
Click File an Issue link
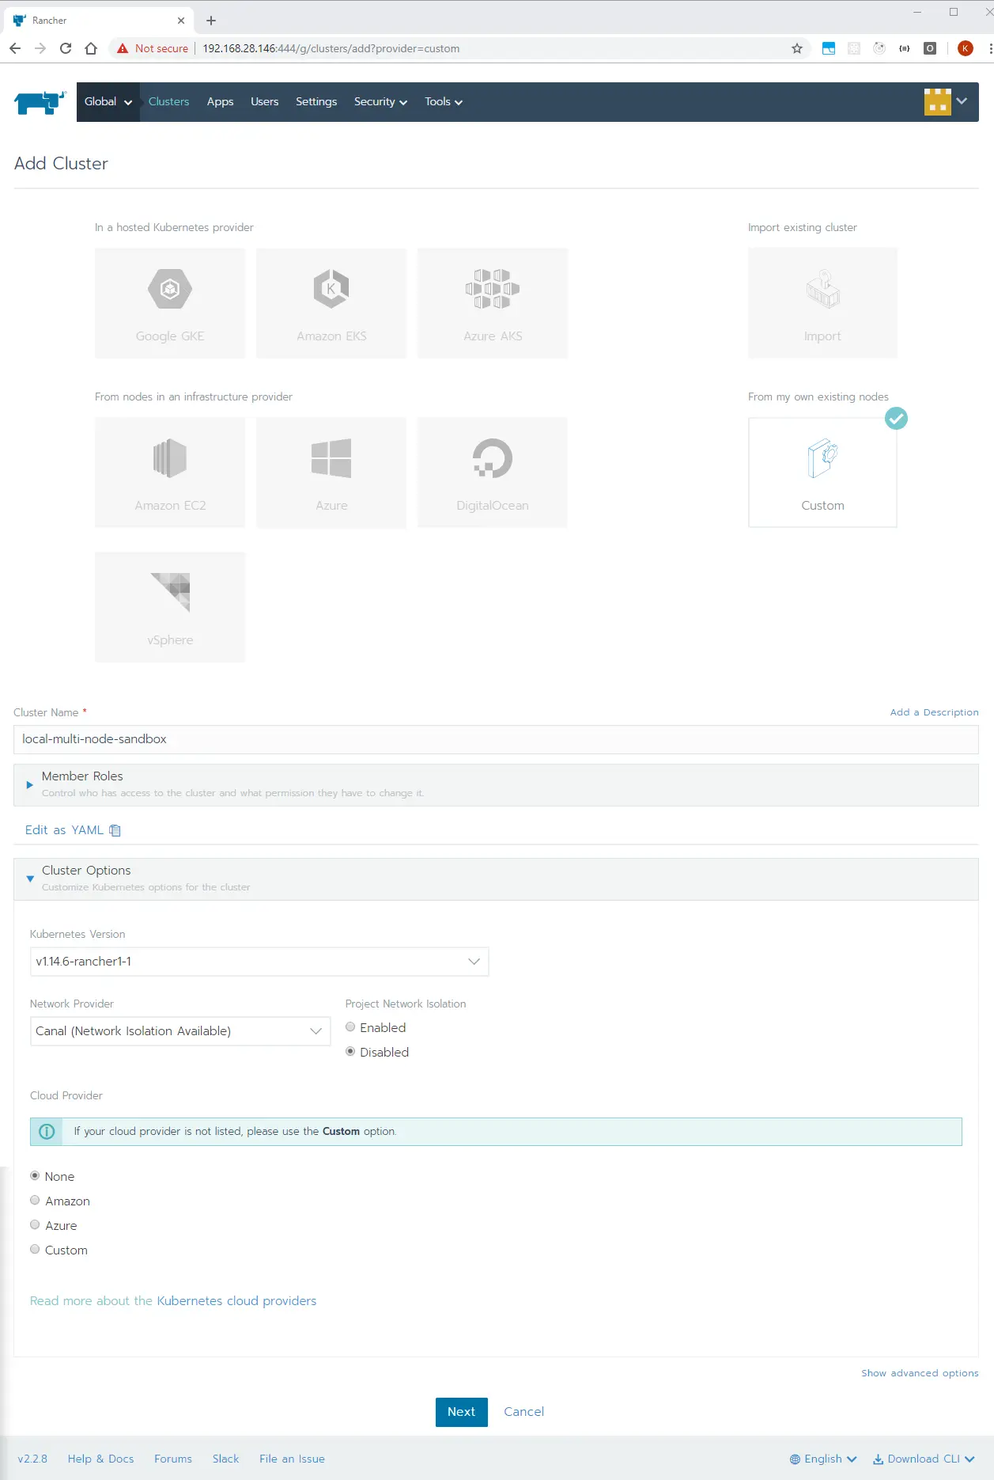292,1459
